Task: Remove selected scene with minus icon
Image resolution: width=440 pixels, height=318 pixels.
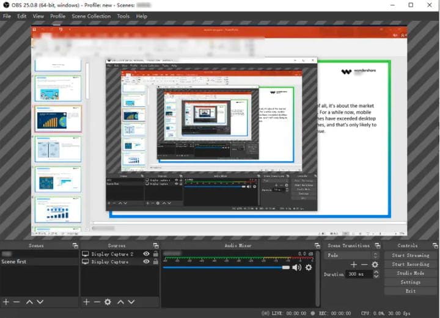Action: (x=16, y=302)
